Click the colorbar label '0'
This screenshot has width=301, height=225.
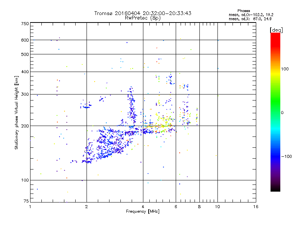tap(282, 113)
